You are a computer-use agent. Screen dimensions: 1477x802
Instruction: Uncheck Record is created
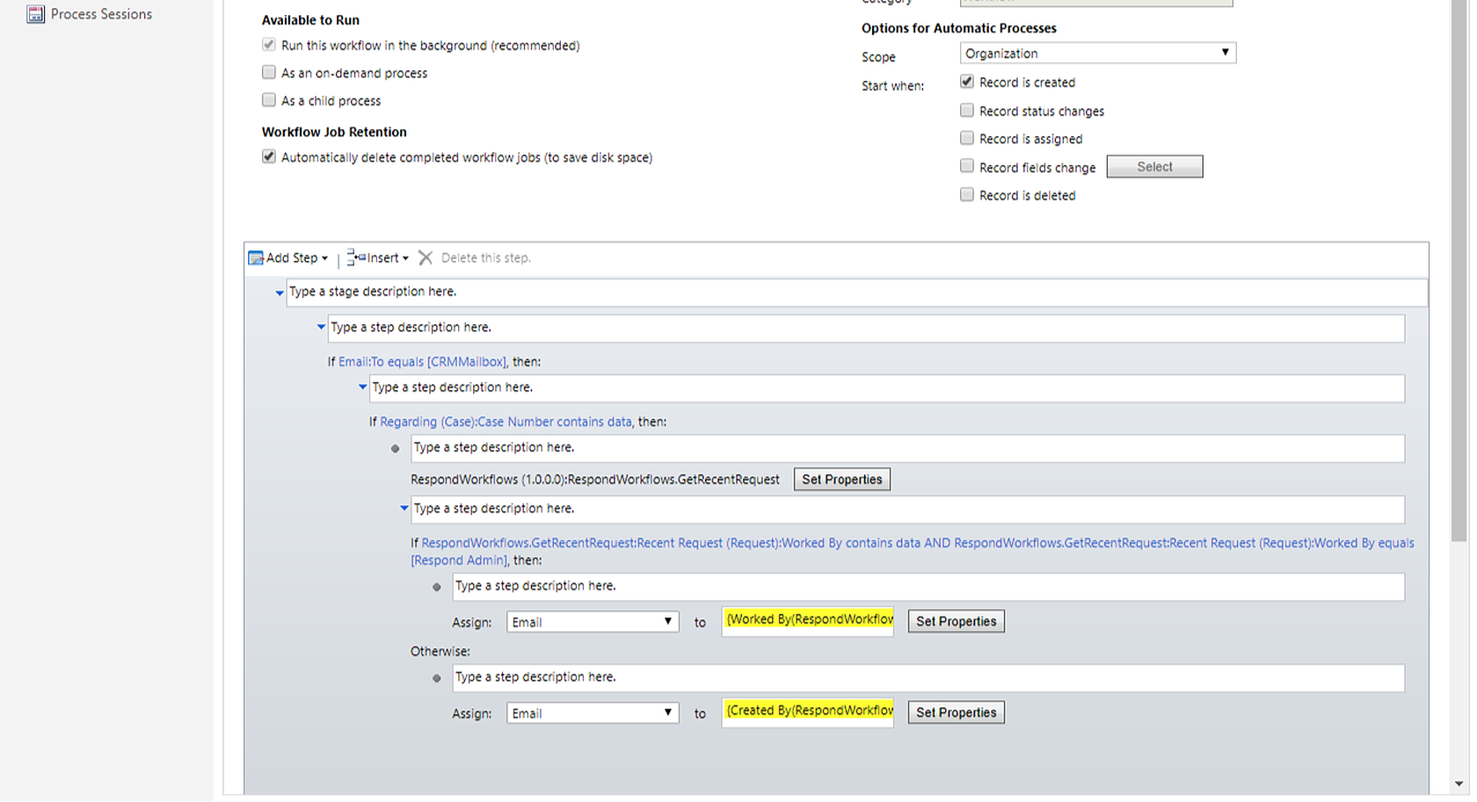click(x=967, y=82)
